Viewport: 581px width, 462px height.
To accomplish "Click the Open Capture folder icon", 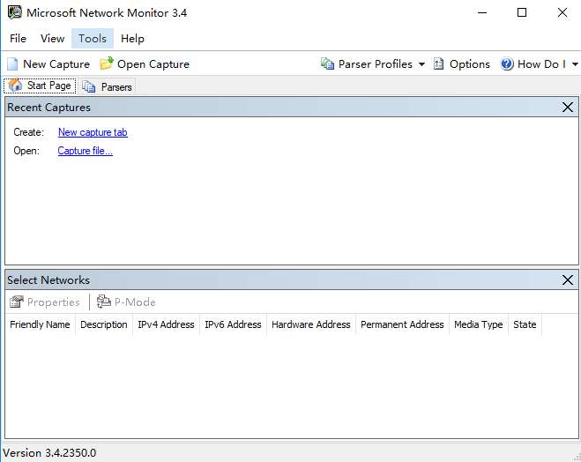I will point(107,63).
